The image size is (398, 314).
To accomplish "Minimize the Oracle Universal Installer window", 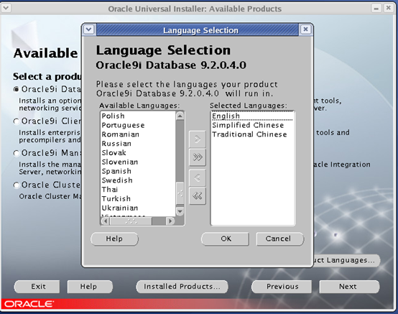I will (376, 8).
